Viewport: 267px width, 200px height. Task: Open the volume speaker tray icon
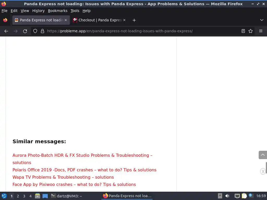[x=227, y=196]
